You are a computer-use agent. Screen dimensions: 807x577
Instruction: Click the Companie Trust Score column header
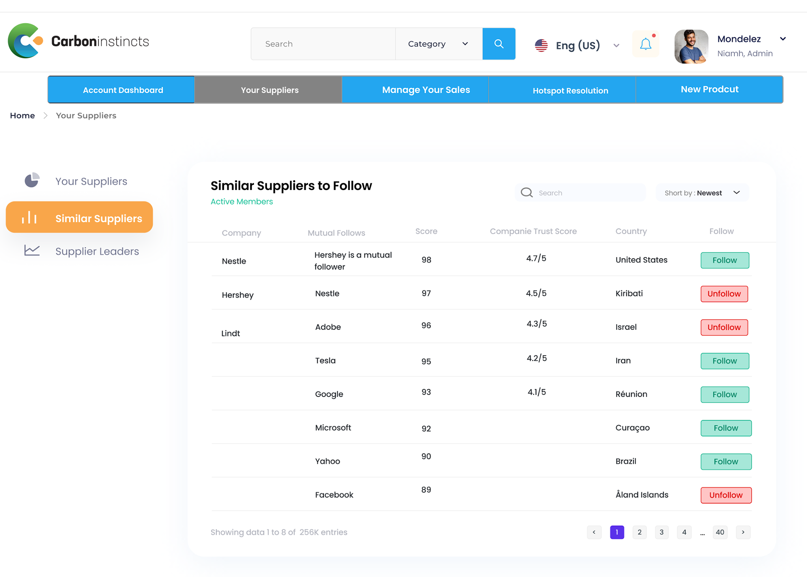pos(533,231)
